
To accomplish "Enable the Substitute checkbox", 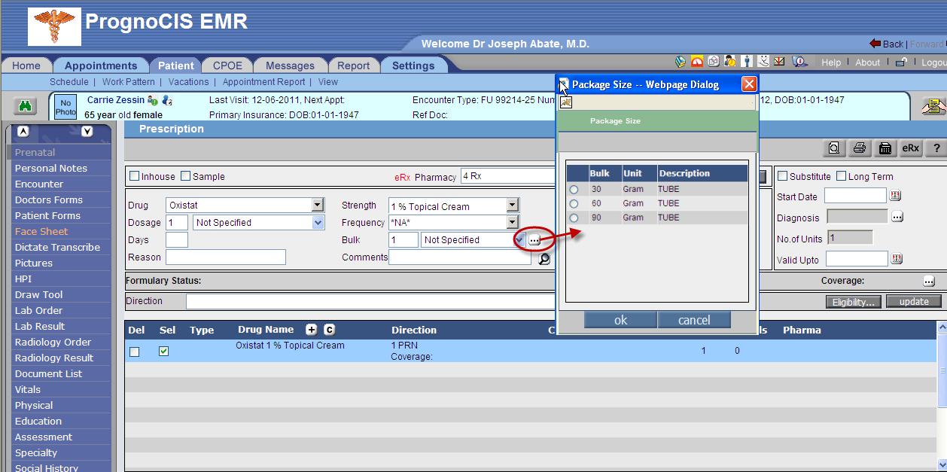I will click(782, 176).
